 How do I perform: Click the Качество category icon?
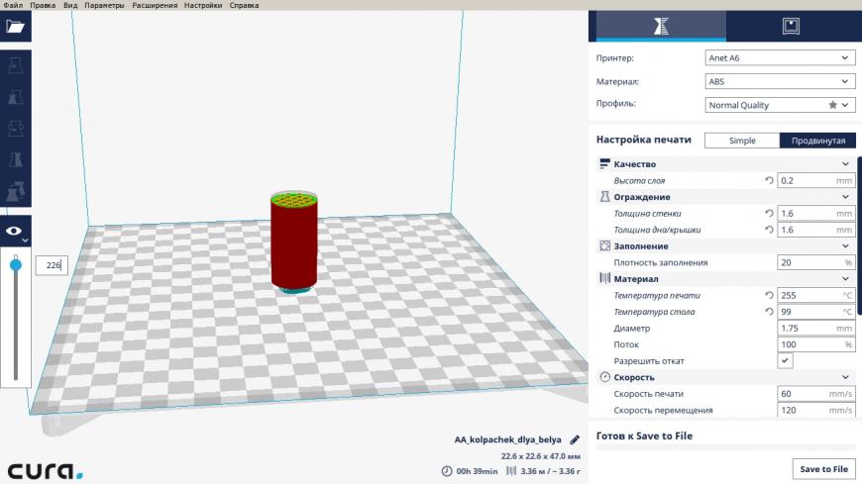click(x=604, y=163)
